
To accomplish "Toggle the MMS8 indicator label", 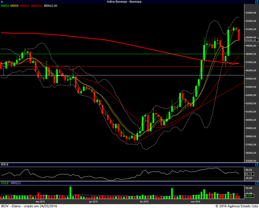I will [14, 6].
